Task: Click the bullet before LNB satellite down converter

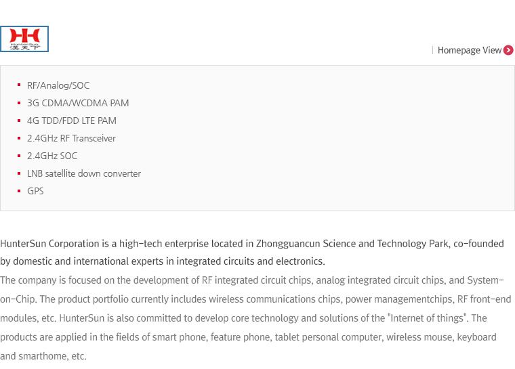Action: click(19, 173)
